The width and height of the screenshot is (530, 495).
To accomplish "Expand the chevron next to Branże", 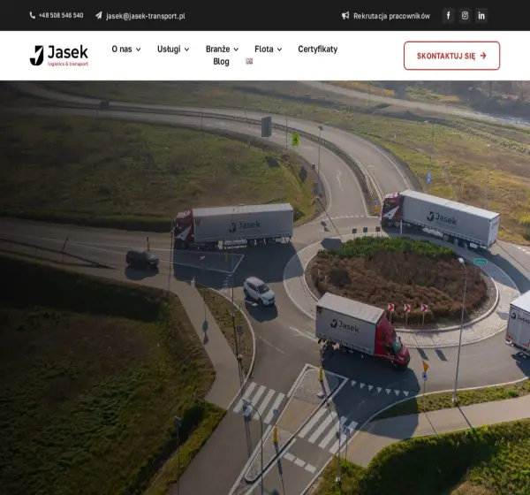I will (236, 49).
